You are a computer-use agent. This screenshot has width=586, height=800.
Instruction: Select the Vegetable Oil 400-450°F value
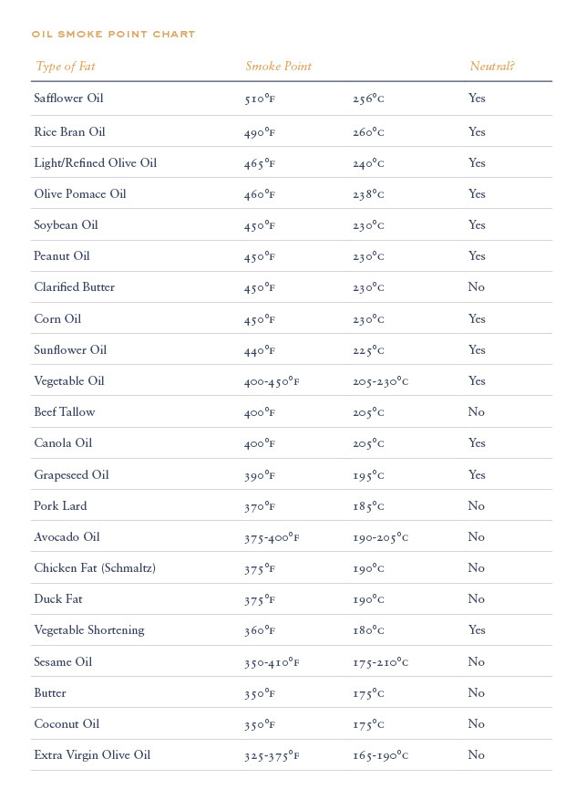pos(271,381)
